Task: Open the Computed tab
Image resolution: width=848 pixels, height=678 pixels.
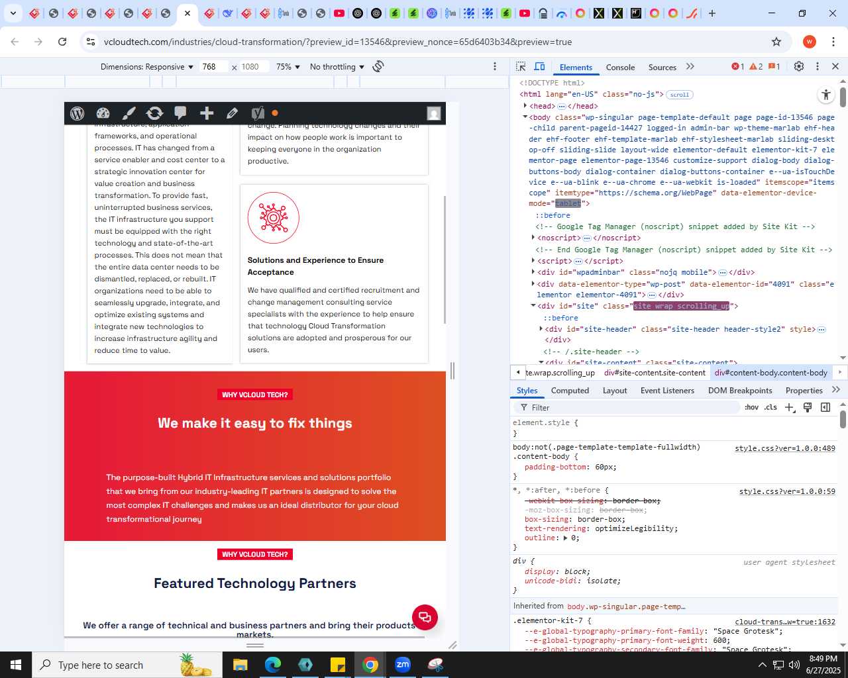Action: (570, 391)
